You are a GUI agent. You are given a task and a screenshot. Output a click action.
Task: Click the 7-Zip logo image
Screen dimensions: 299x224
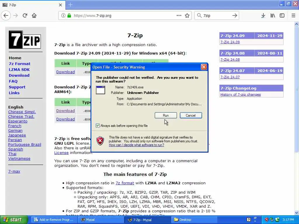click(x=25, y=40)
